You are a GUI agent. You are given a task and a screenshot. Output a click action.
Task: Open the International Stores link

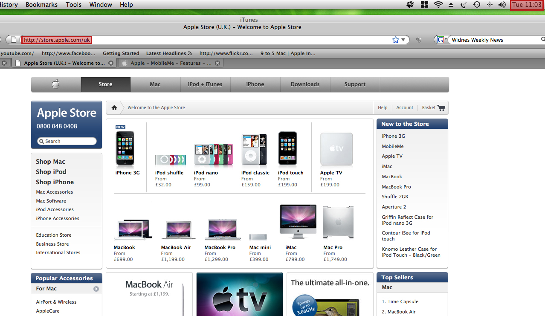[x=58, y=252]
